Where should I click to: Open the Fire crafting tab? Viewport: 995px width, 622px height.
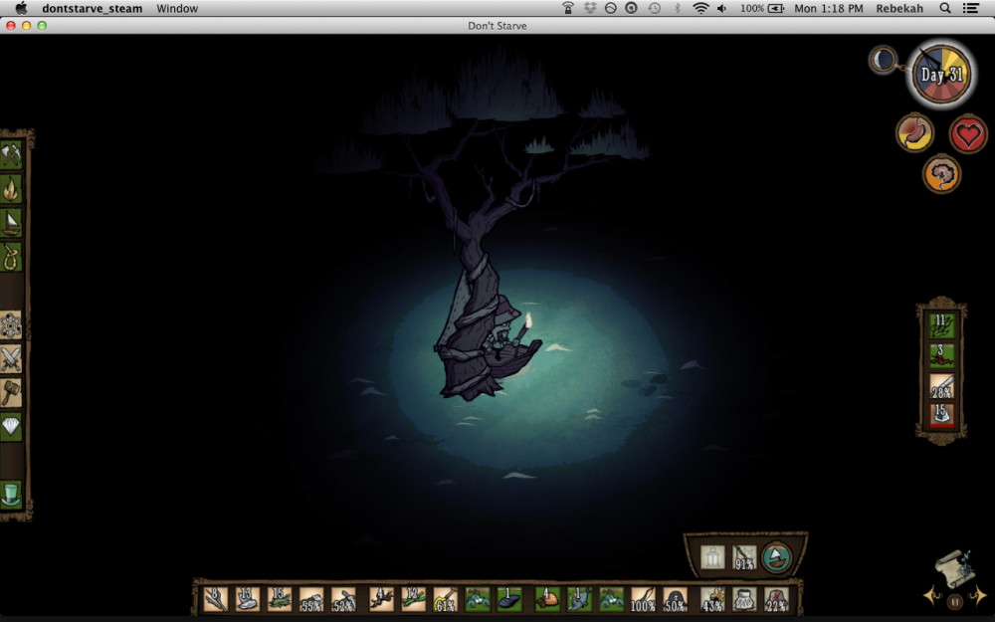click(x=11, y=188)
